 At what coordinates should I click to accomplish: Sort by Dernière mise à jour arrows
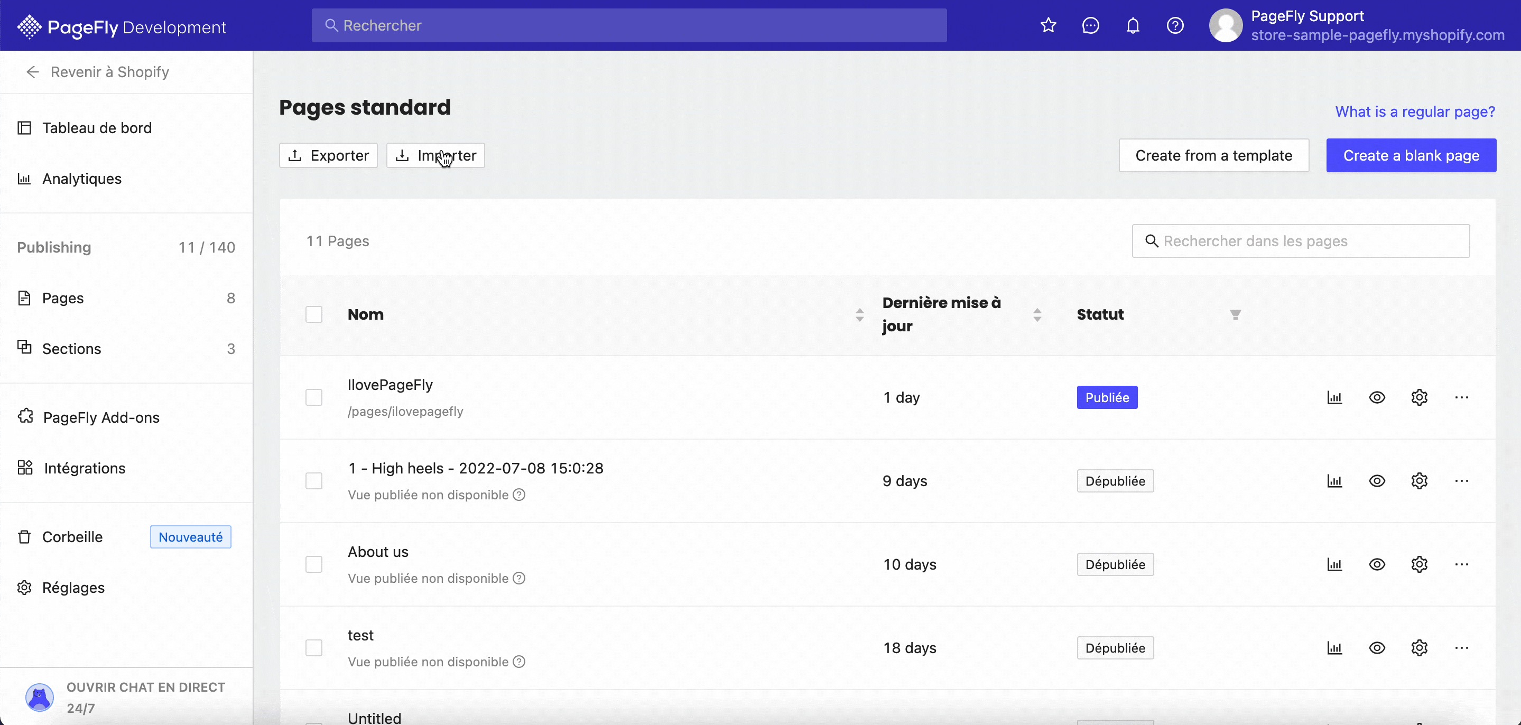click(1037, 315)
